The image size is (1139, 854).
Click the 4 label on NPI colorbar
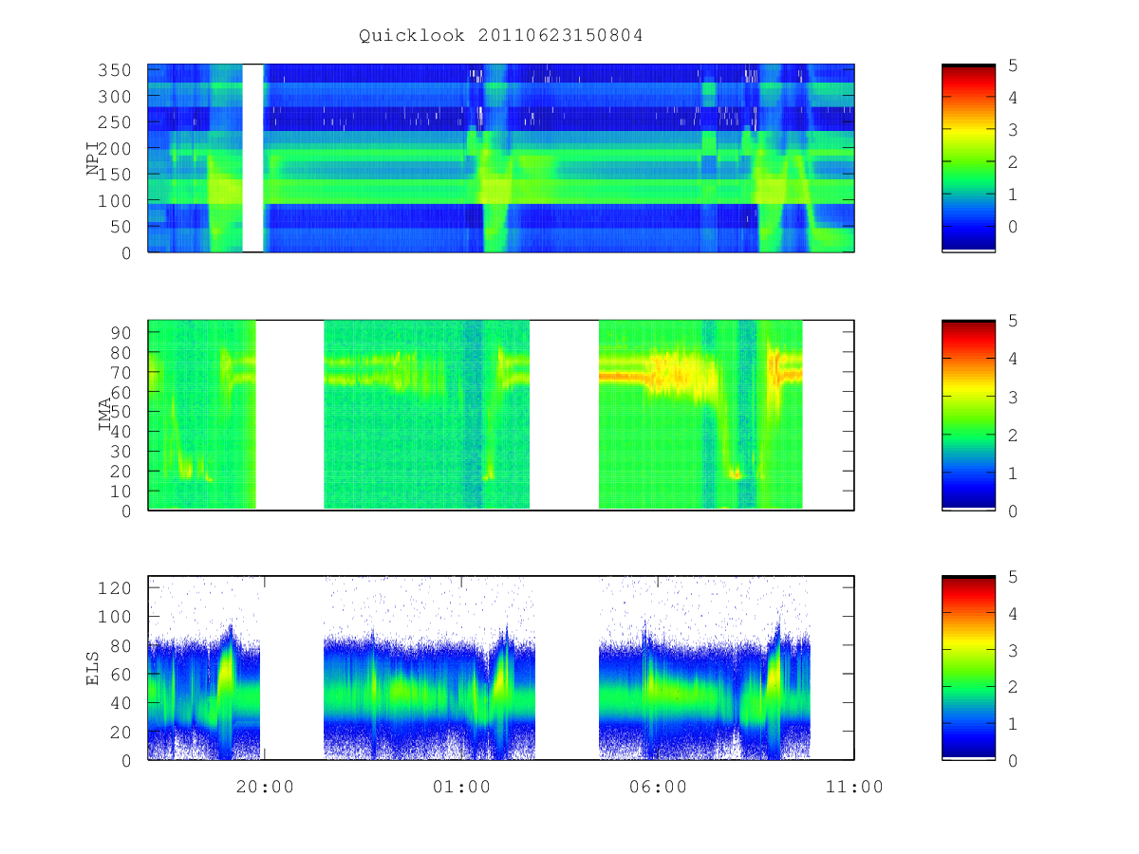tap(1014, 98)
